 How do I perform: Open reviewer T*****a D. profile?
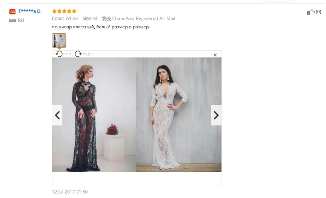(30, 11)
